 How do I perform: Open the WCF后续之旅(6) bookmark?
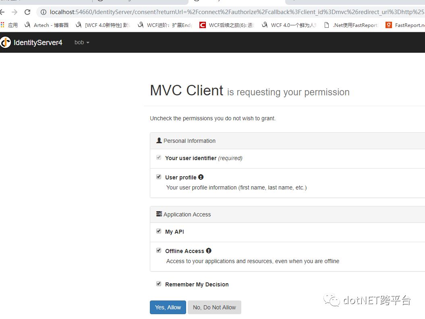(x=227, y=25)
